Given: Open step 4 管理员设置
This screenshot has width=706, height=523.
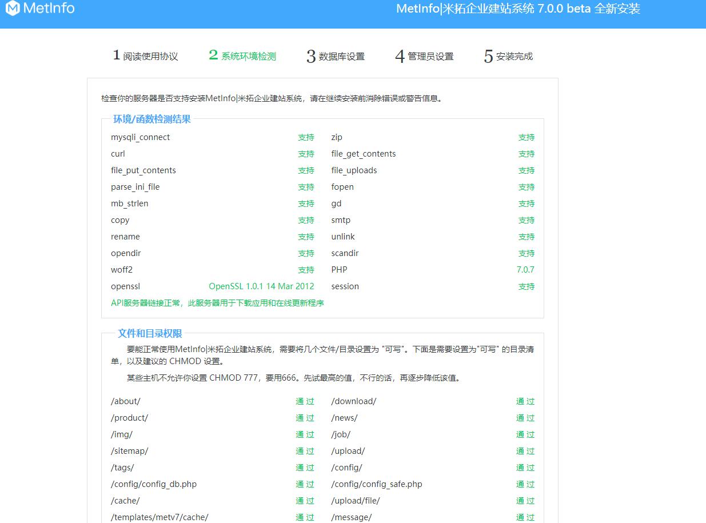Looking at the screenshot, I should 424,55.
